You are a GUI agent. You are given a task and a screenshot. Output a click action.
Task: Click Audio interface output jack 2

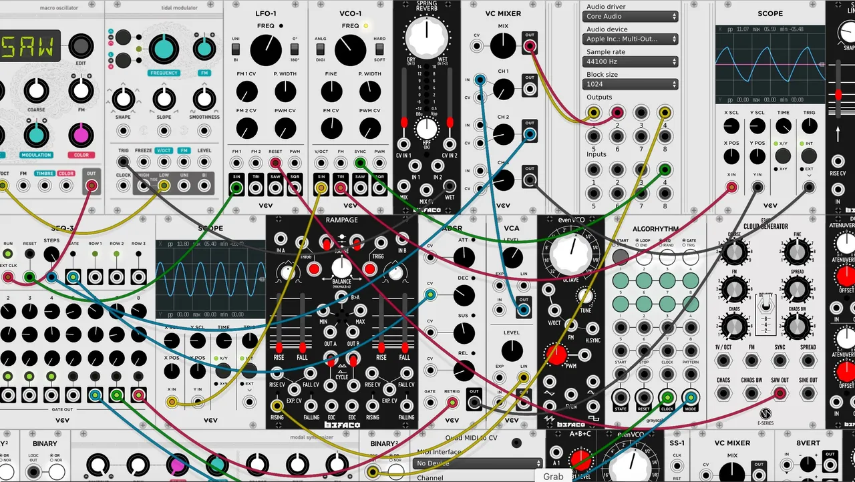[x=617, y=112]
